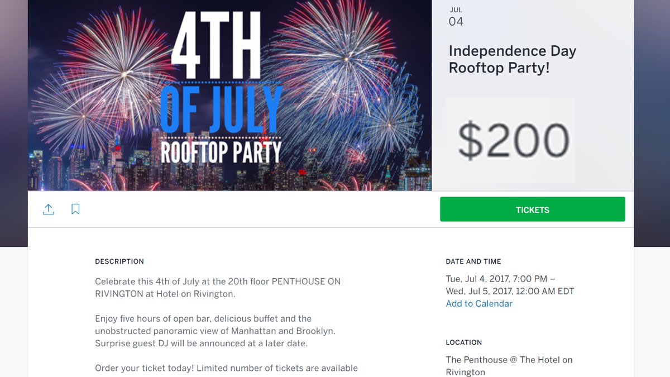Click the Enjoy five hours of open bar paragraph
This screenshot has height=377, width=670.
pos(215,331)
